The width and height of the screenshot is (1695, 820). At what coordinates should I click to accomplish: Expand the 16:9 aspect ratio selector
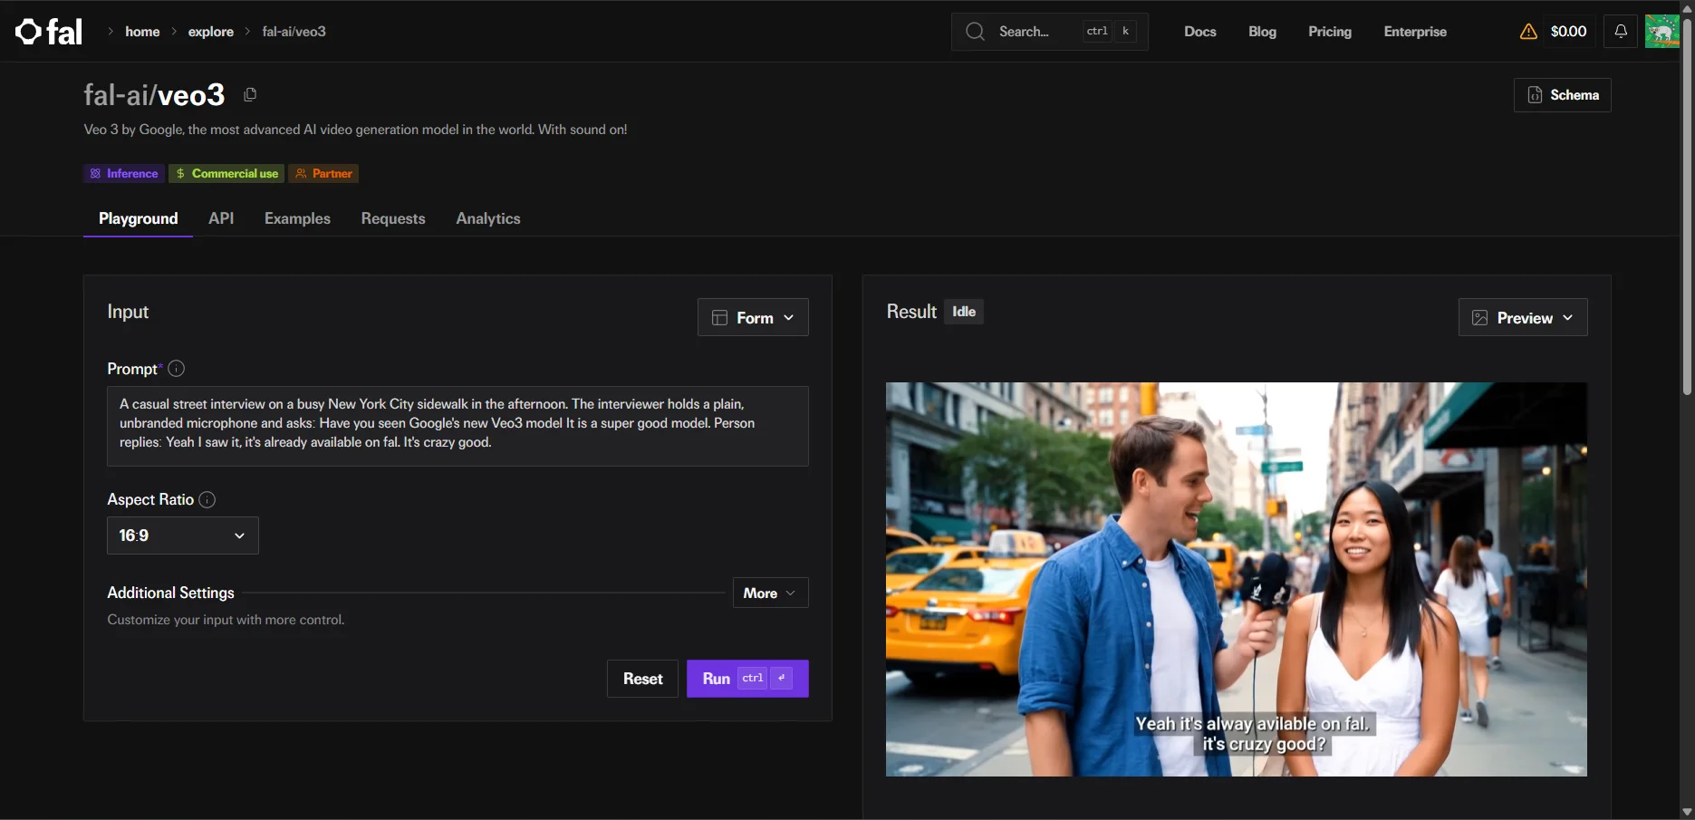coord(183,535)
